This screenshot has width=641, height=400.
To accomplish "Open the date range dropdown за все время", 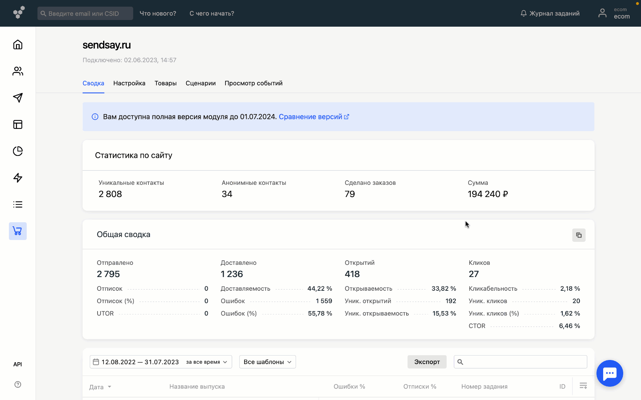I will pyautogui.click(x=207, y=362).
